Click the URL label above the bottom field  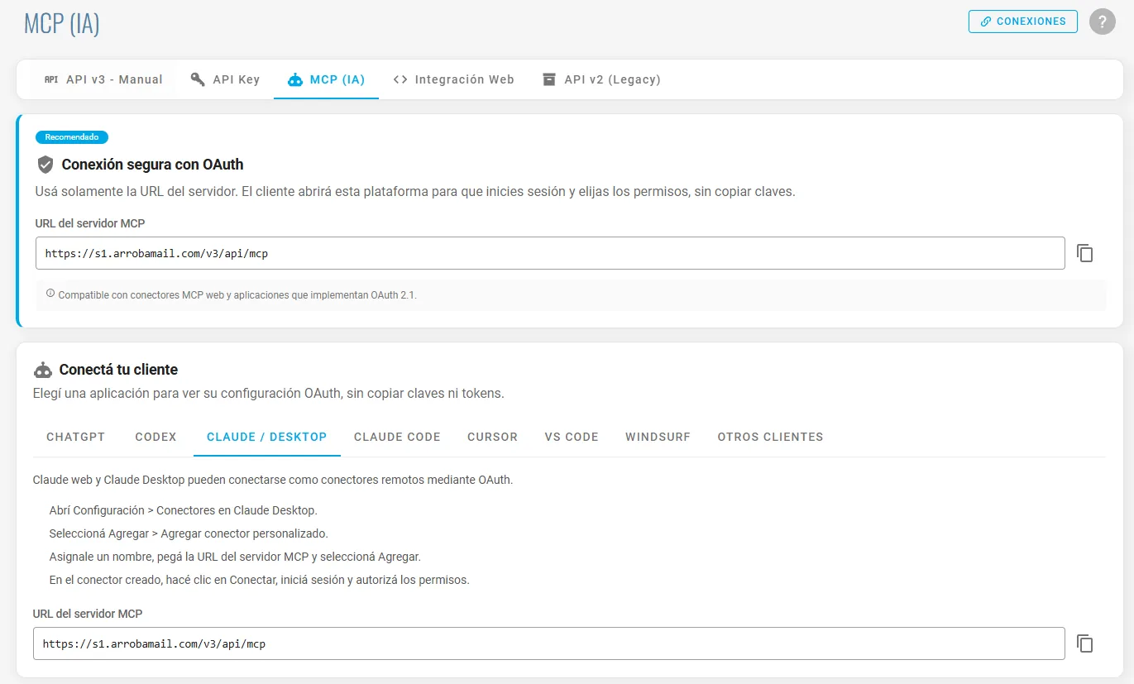[88, 614]
